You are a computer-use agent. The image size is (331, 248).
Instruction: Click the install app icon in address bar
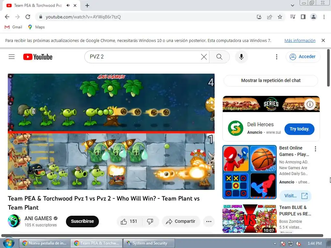[x=259, y=17]
